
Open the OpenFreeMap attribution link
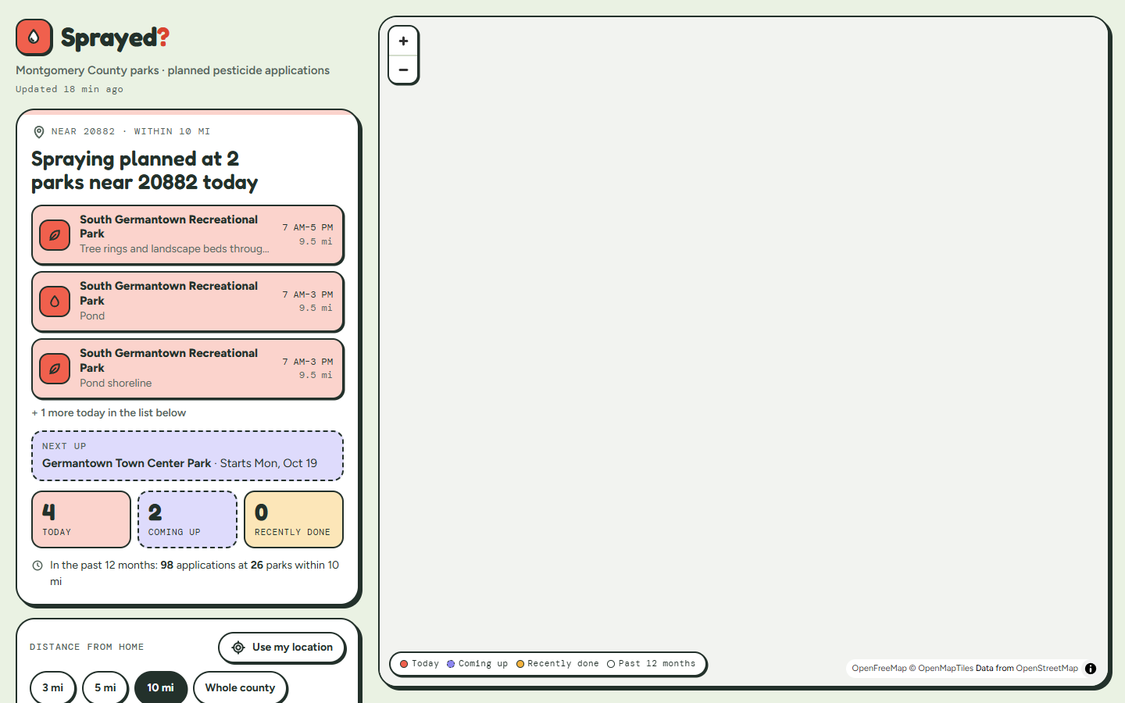pyautogui.click(x=879, y=669)
